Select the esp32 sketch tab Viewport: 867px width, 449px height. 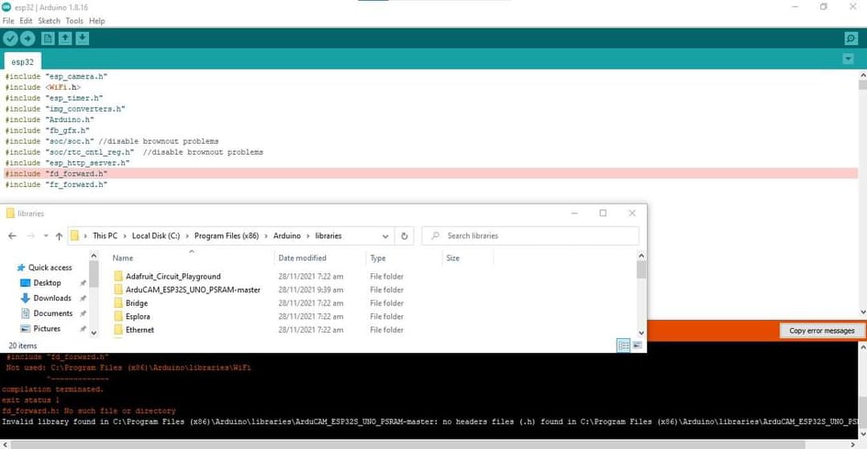pos(23,62)
